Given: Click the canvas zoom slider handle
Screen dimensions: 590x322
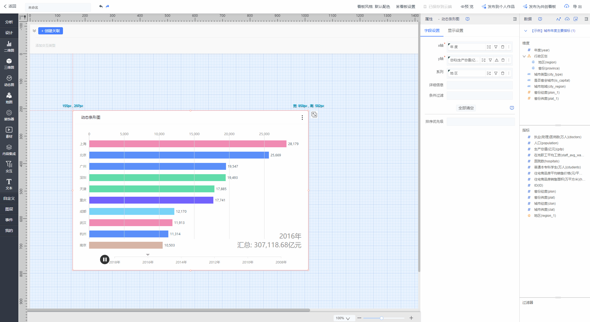Looking at the screenshot, I should 382,318.
